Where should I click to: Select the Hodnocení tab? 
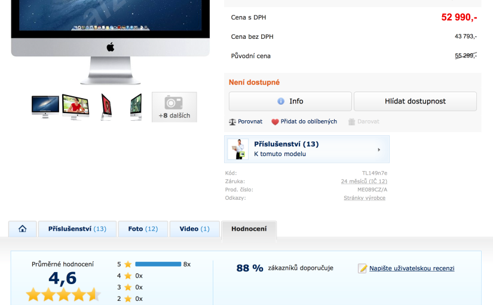[x=249, y=229]
